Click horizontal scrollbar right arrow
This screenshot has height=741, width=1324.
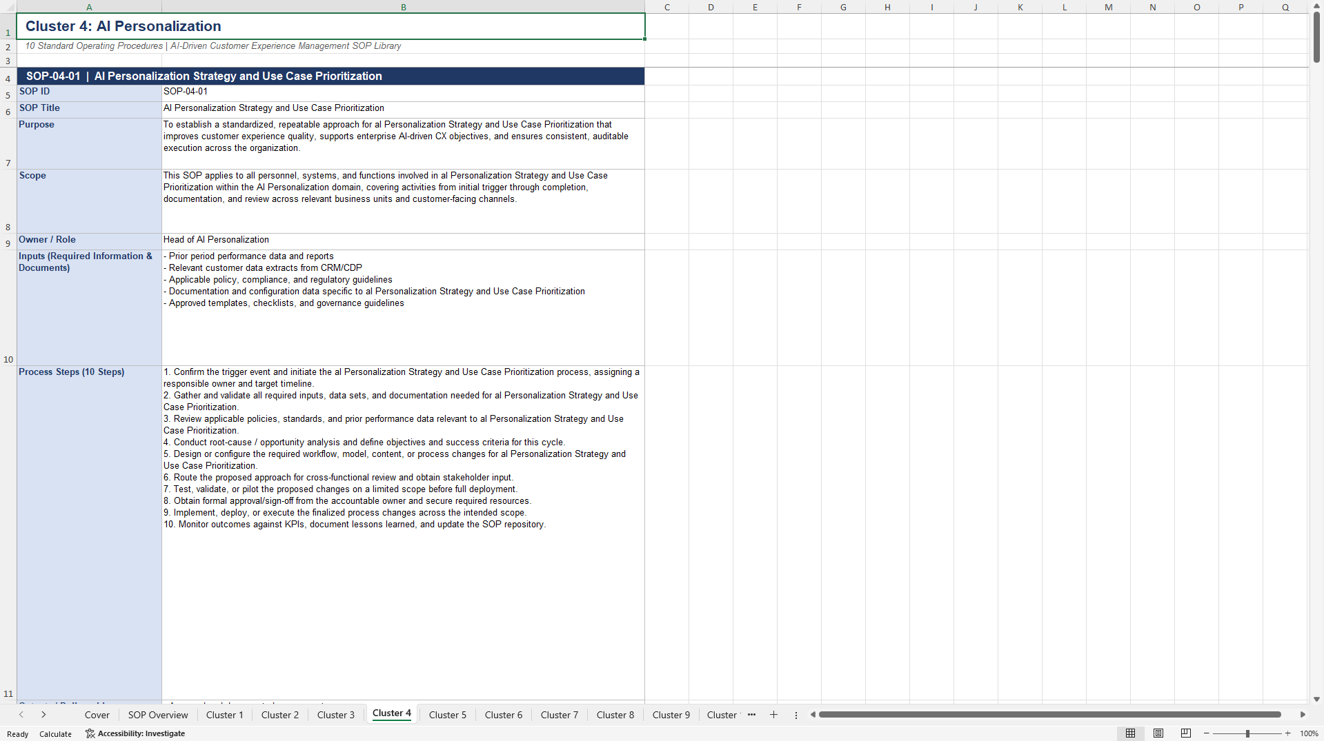click(1303, 715)
